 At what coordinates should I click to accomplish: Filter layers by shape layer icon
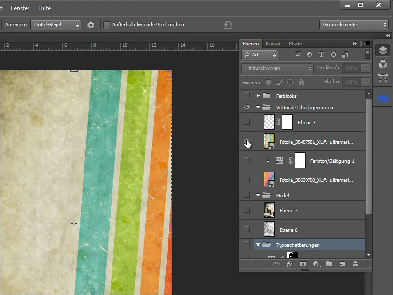pyautogui.click(x=333, y=55)
